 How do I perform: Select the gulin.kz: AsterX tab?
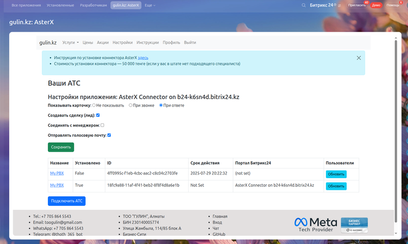tap(126, 5)
